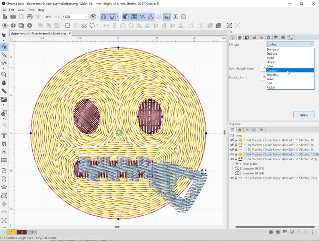
Task: Click the Sequence panel horizontal scrollbar
Action: (275, 227)
